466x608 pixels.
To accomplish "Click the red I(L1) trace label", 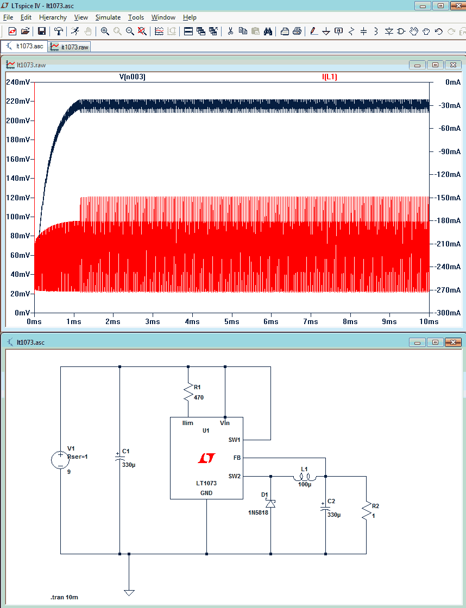I will pos(330,77).
